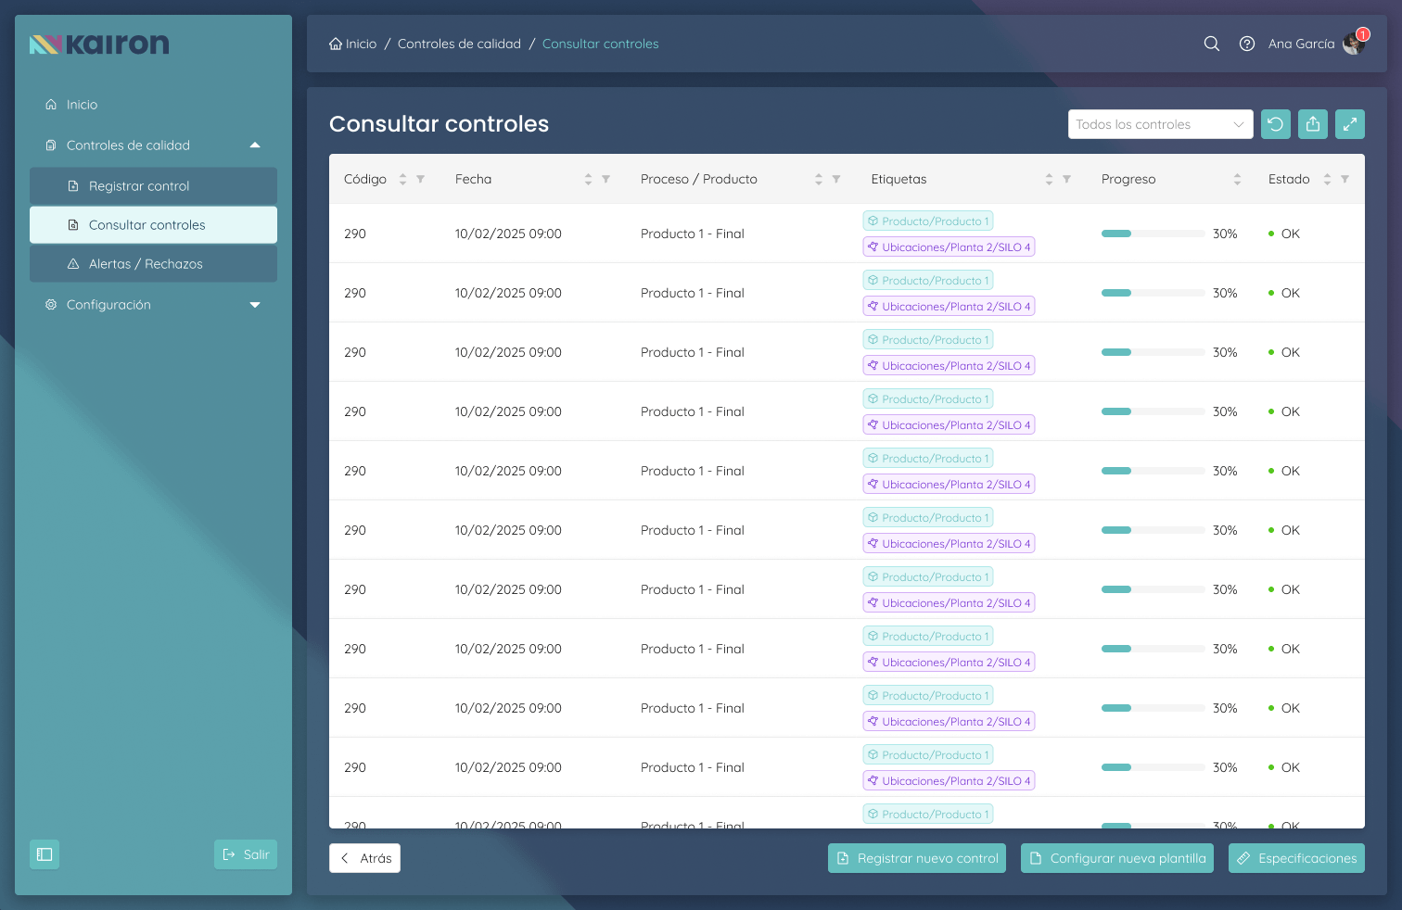Open the 'Todos los controles' dropdown
Viewport: 1402px width, 910px height.
1160,124
